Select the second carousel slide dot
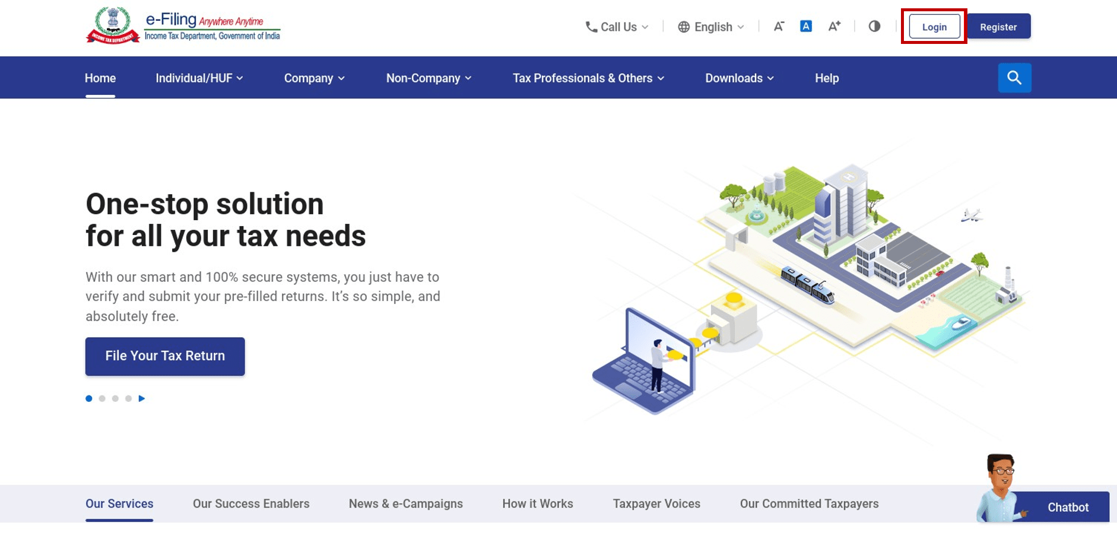1117x536 pixels. (x=101, y=398)
